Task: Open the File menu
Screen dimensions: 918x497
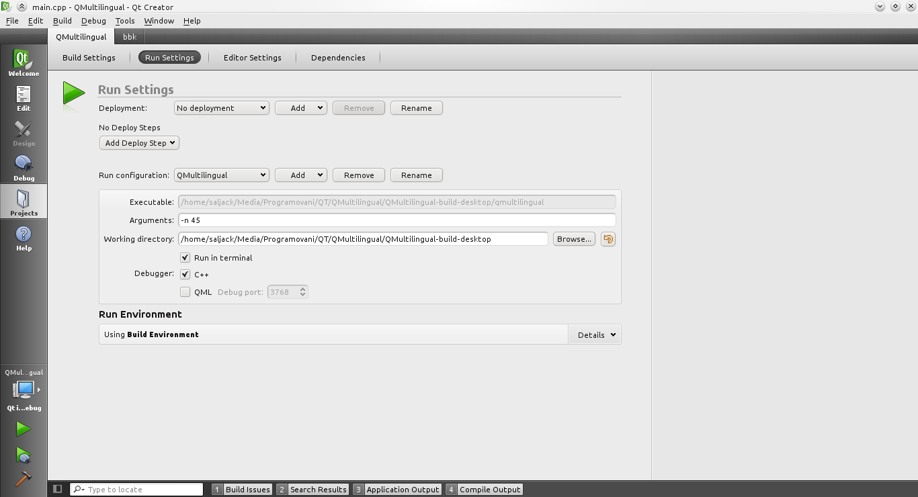Action: click(12, 21)
